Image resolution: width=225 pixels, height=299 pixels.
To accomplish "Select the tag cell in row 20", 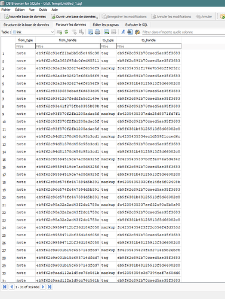I will 108,197.
